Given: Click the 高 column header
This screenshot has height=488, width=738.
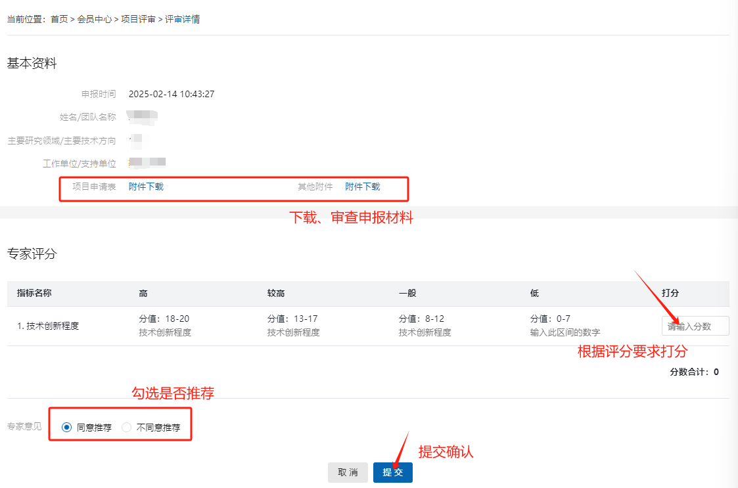Looking at the screenshot, I should [143, 293].
